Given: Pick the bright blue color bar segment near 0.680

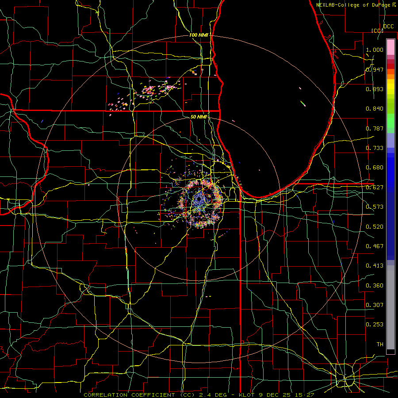Looking at the screenshot, I should click(390, 172).
